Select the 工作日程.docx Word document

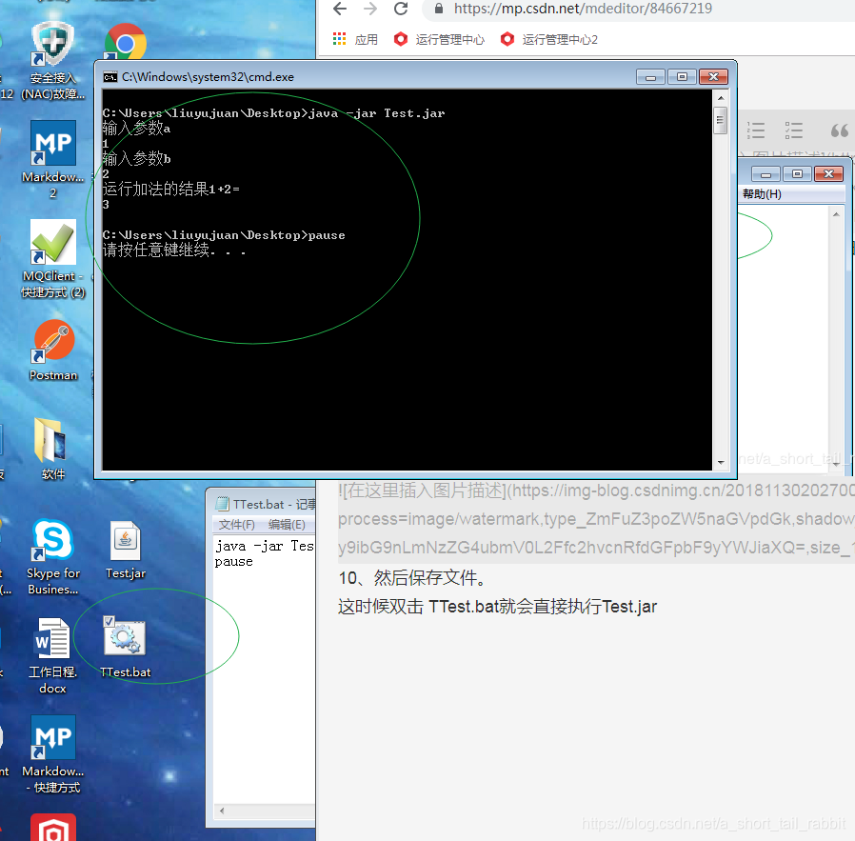click(53, 655)
